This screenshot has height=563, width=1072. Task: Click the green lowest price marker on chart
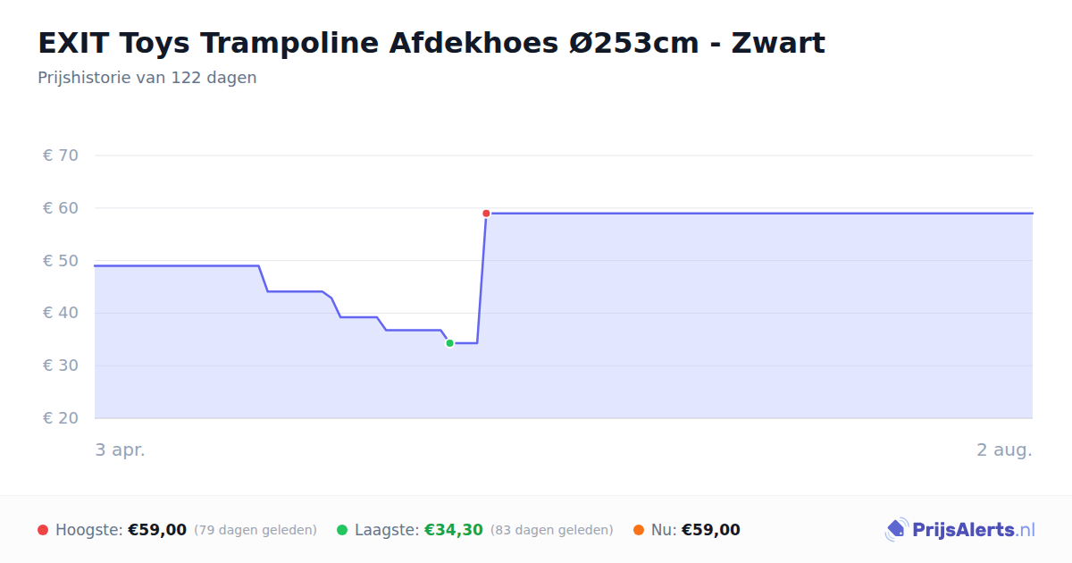pyautogui.click(x=449, y=343)
